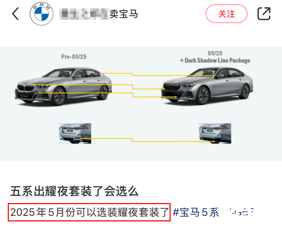Image resolution: width=282 pixels, height=226 pixels.
Task: Tap the exhaust arrow tip on right thumbnail
Action: pyautogui.click(x=213, y=142)
